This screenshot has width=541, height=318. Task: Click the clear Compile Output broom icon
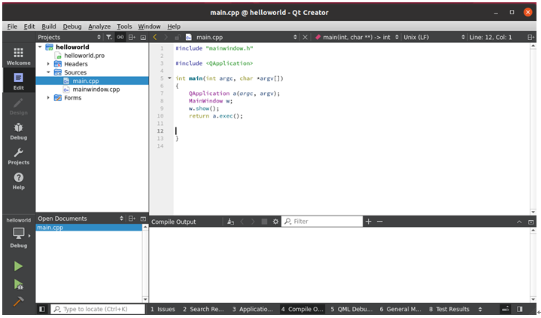pyautogui.click(x=230, y=222)
